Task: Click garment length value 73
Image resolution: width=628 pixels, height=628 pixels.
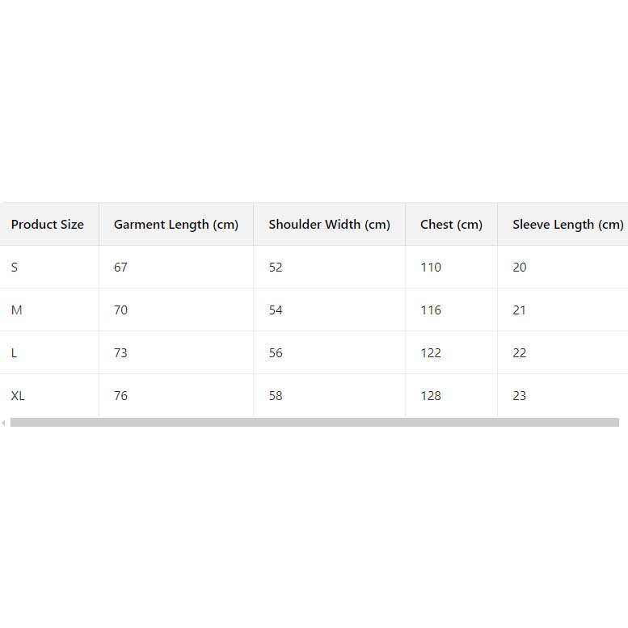Action: [x=120, y=353]
